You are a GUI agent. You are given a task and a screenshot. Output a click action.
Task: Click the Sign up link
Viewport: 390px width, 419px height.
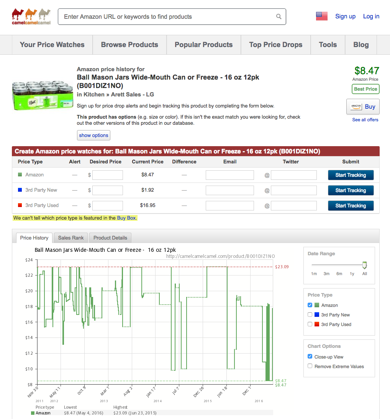pyautogui.click(x=345, y=16)
